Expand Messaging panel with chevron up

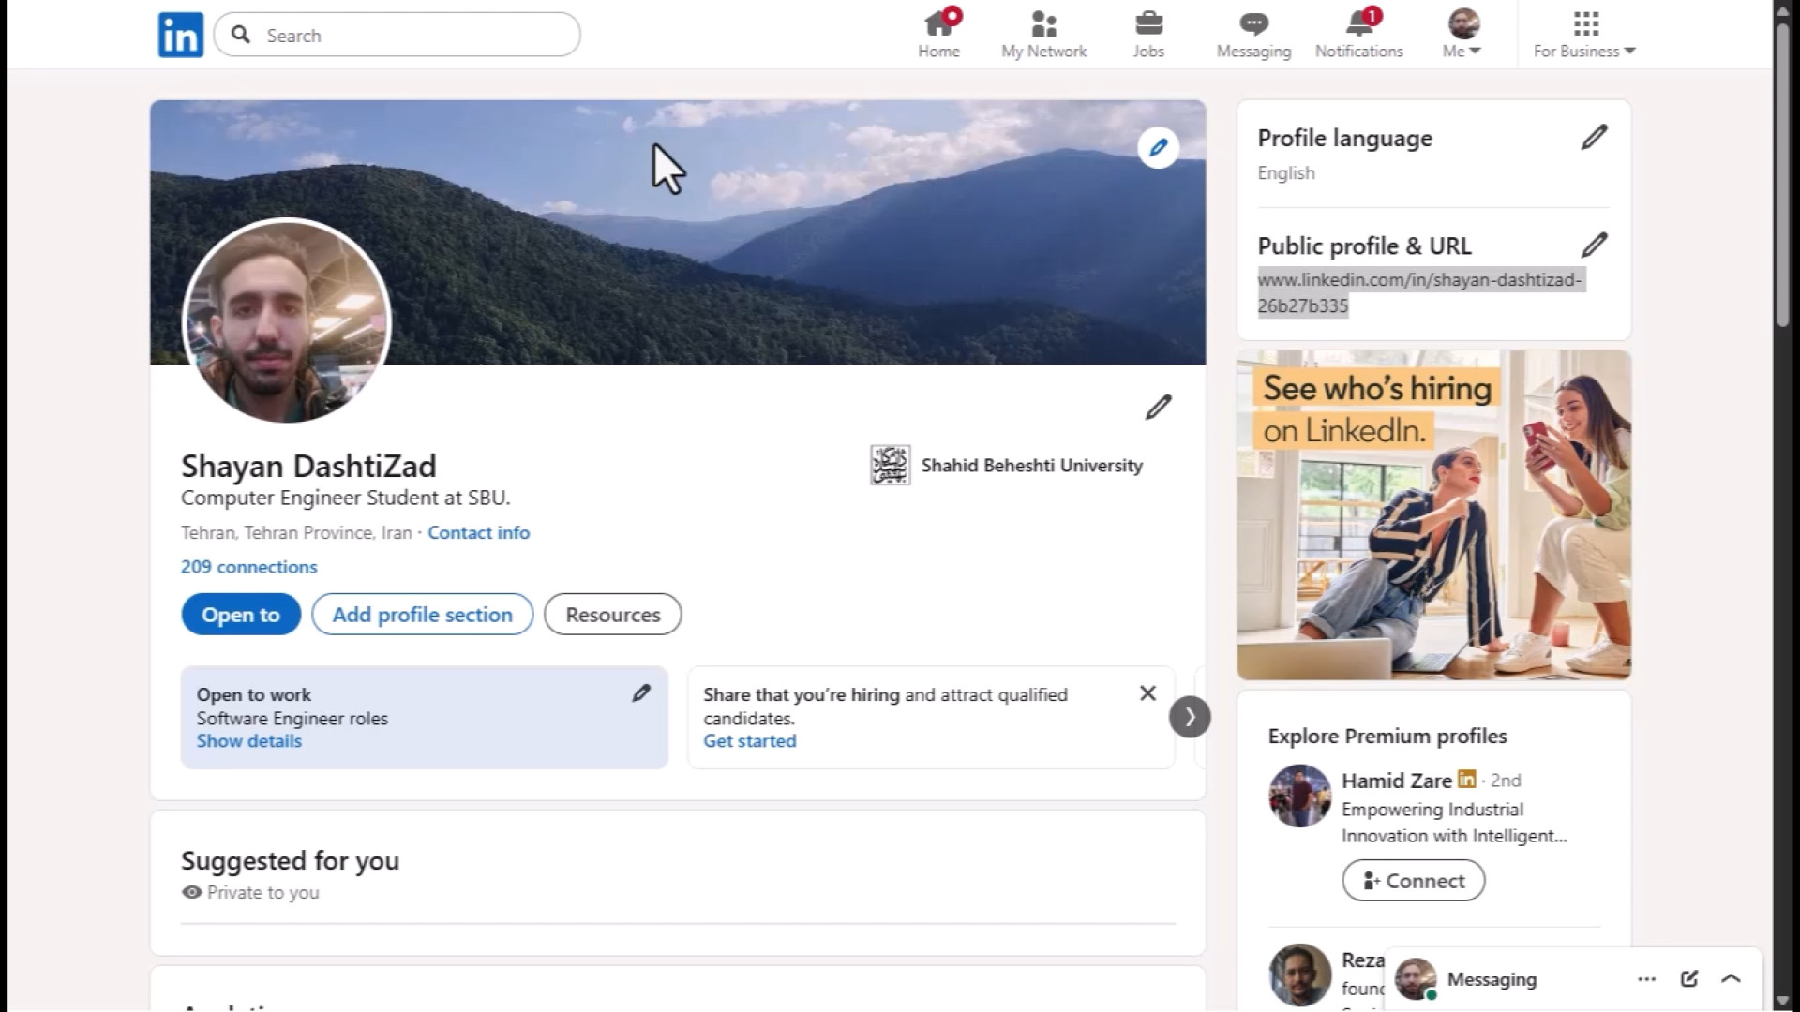1731,978
